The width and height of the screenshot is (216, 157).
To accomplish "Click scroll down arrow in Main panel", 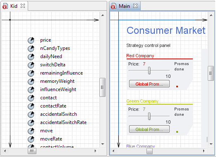I will click(x=211, y=144).
